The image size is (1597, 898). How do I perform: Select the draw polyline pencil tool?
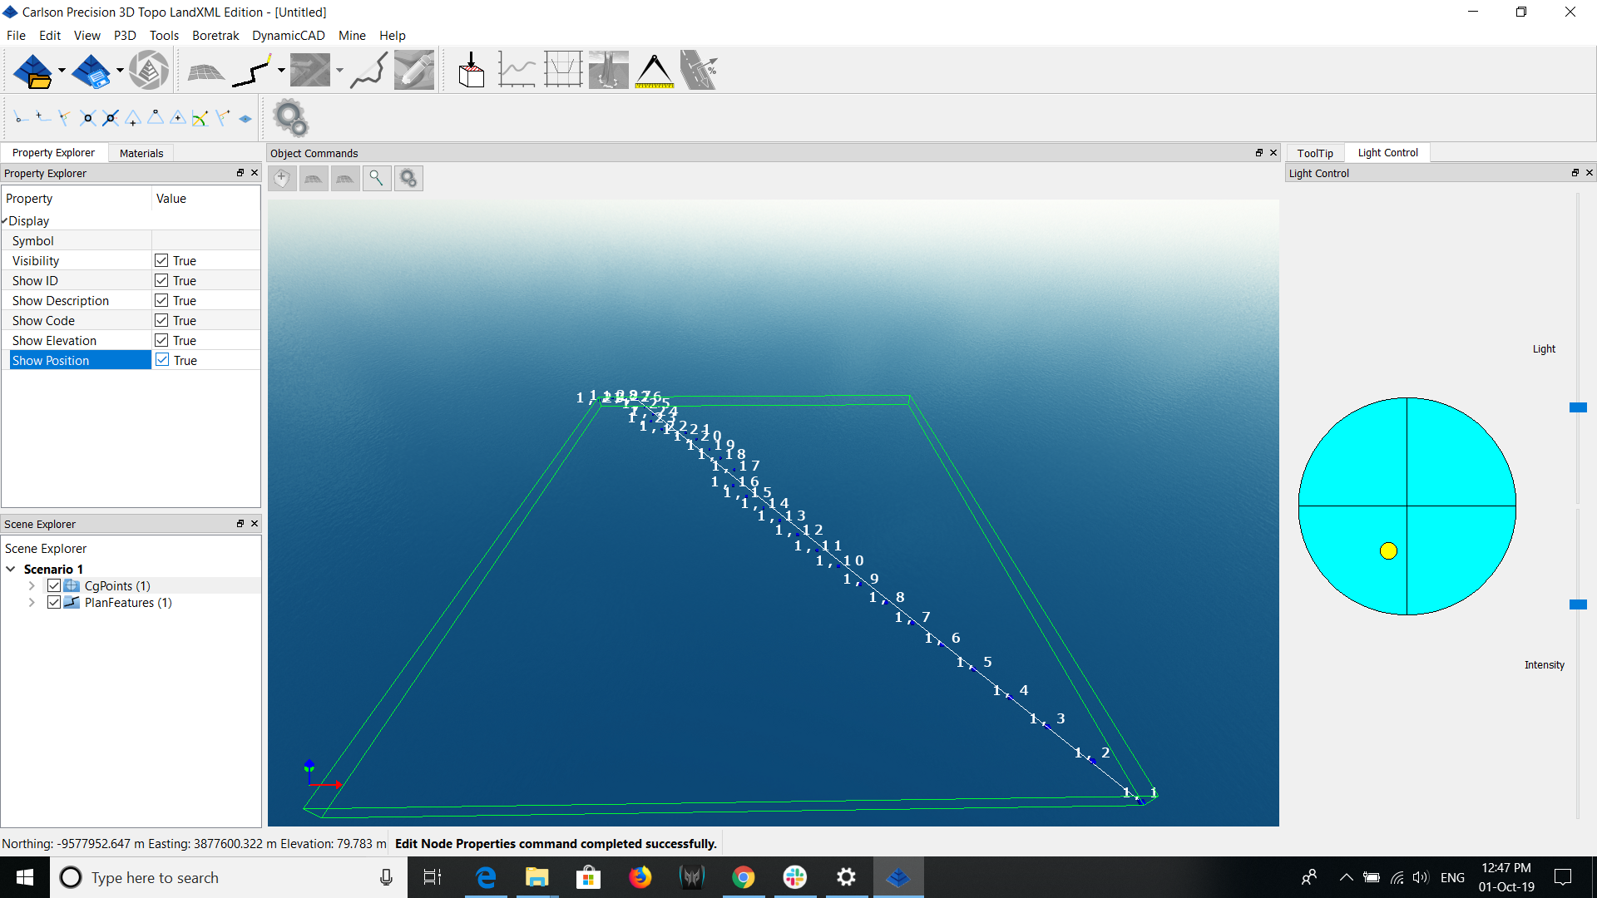[x=252, y=71]
